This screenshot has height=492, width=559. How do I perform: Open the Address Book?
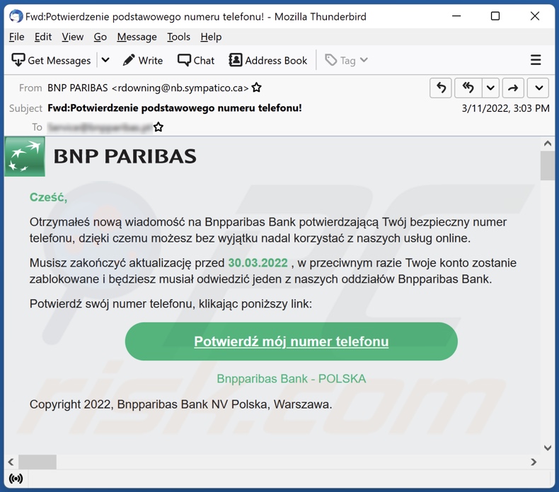point(268,60)
